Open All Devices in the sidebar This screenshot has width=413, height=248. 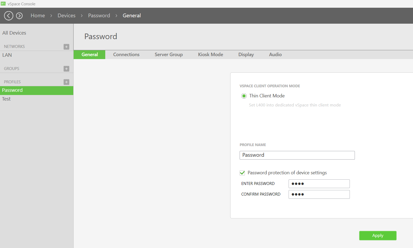(x=14, y=33)
